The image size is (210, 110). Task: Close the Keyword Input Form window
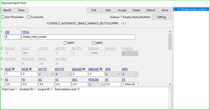point(206,3)
